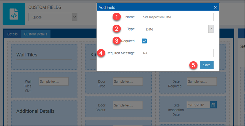Click the Wall Tiles Size text field
Image resolution: width=245 pixels, height=126 pixels.
click(53, 81)
